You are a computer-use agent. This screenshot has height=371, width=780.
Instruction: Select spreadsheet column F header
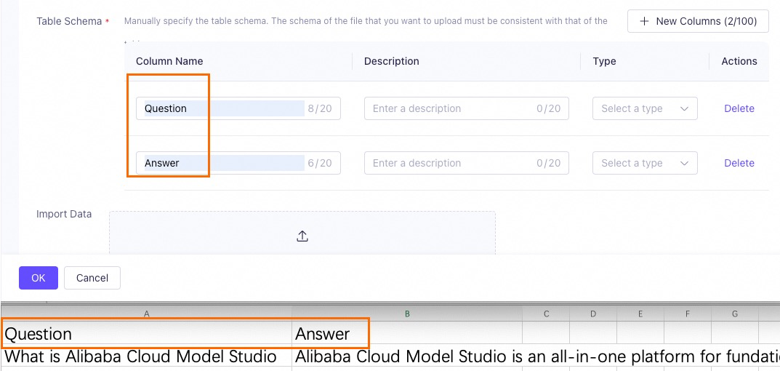(688, 314)
